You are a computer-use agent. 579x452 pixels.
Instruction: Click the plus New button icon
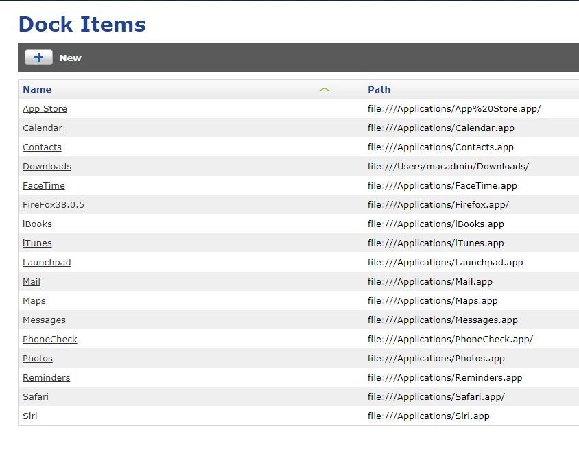[x=39, y=58]
